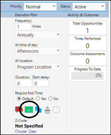The image size is (111, 135).
Task: Click the Execution Plan header
Action: pyautogui.click(x=26, y=15)
